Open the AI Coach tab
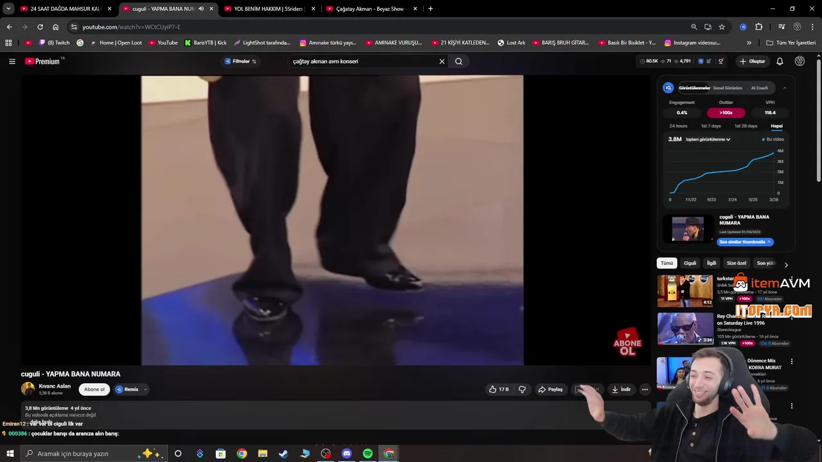Viewport: 822px width, 462px height. tap(759, 88)
